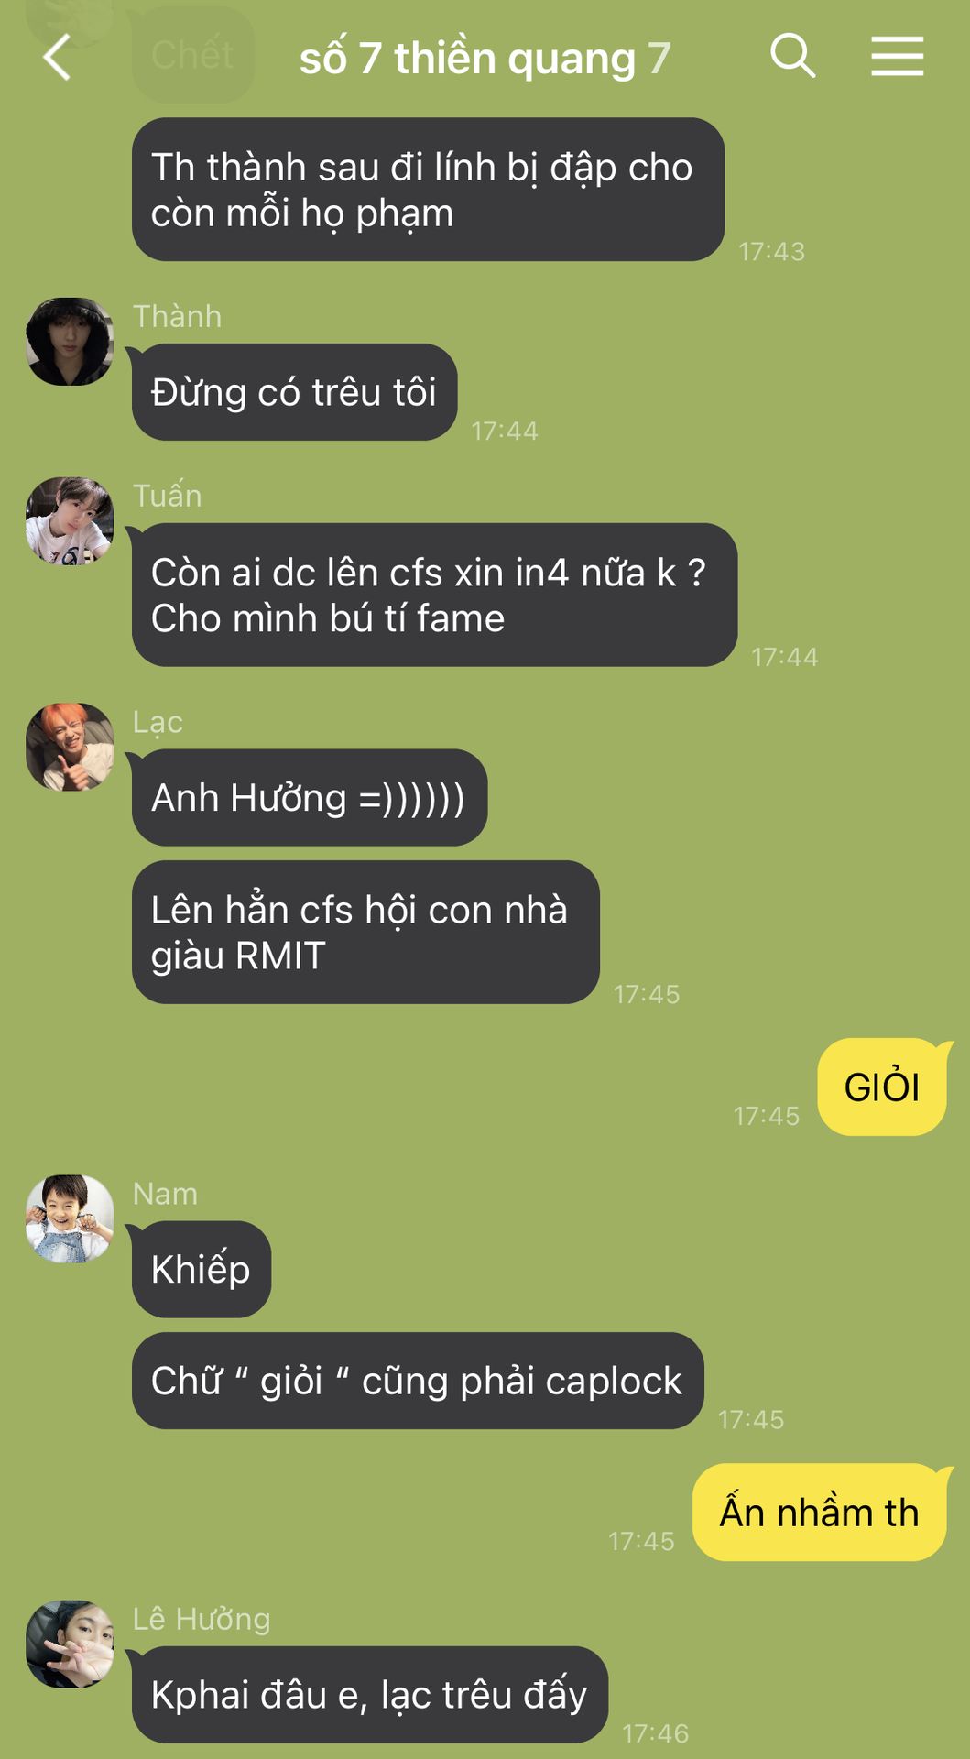This screenshot has width=970, height=1759.
Task: Tap Nam's child photo avatar
Action: click(x=70, y=1218)
